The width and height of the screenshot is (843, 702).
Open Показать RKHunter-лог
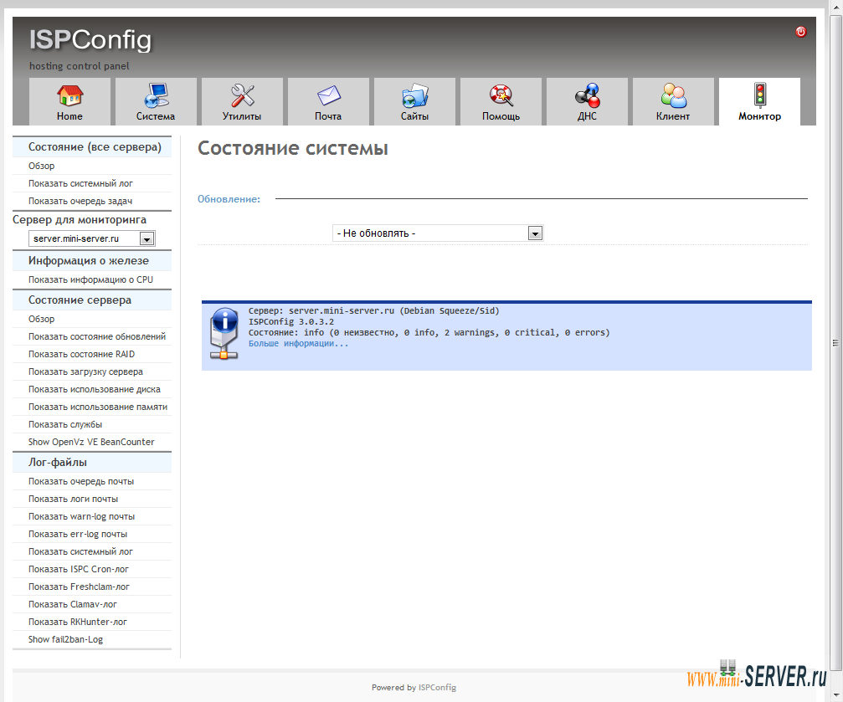click(77, 622)
